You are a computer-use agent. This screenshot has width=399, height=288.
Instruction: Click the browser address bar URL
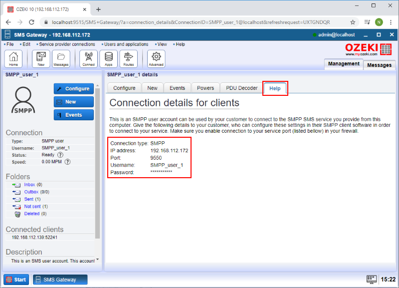coord(191,22)
